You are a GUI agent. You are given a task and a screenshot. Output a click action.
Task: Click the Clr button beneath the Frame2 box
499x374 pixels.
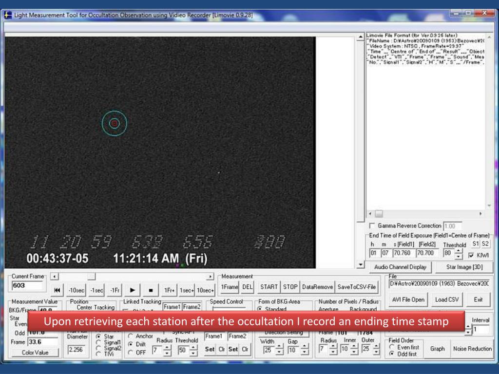coord(245,349)
